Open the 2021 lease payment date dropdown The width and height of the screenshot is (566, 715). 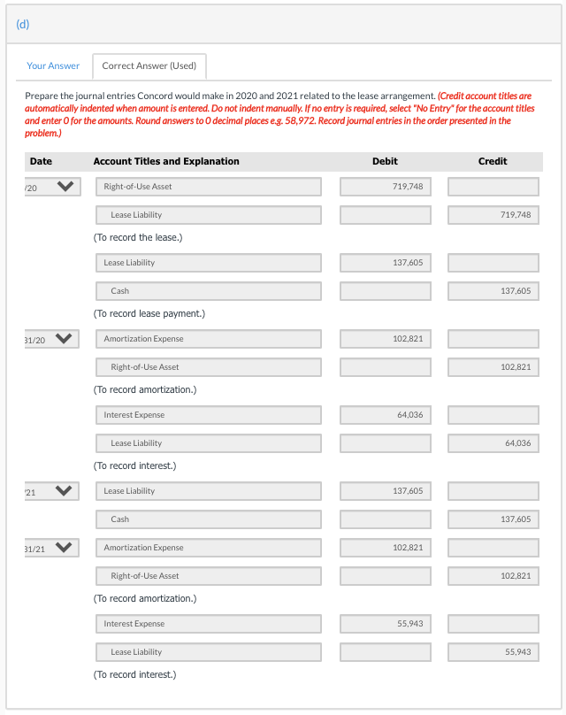click(x=49, y=490)
